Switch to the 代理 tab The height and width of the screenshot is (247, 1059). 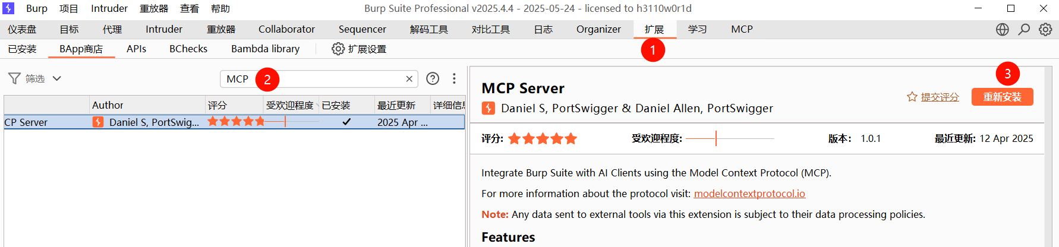[x=112, y=29]
